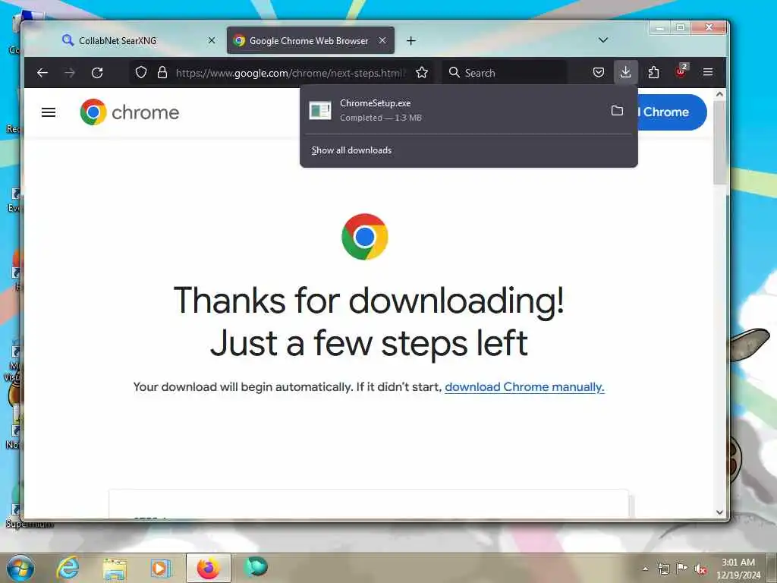Click the large Chrome logo on page
This screenshot has height=583, width=777.
365,237
